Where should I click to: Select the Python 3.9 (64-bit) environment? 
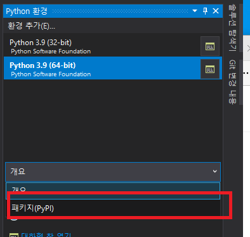click(102, 69)
